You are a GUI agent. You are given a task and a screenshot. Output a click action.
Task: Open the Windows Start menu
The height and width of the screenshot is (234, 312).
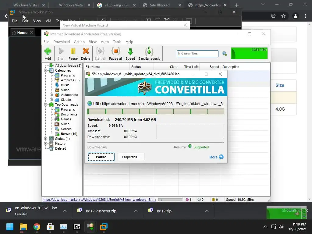click(x=10, y=227)
